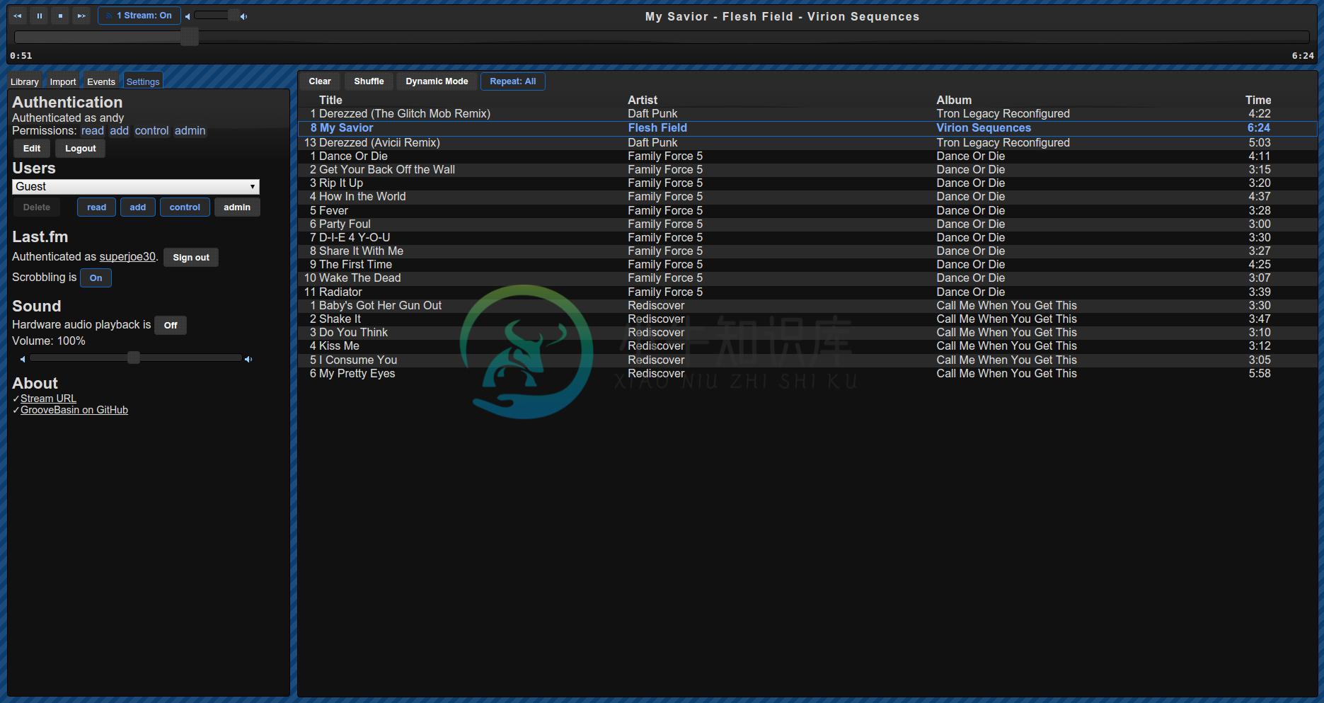The height and width of the screenshot is (703, 1324).
Task: Toggle the Guest add permission
Action: coord(138,207)
